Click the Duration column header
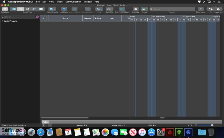Image resolution: width=224 pixels, height=138 pixels. [88, 18]
